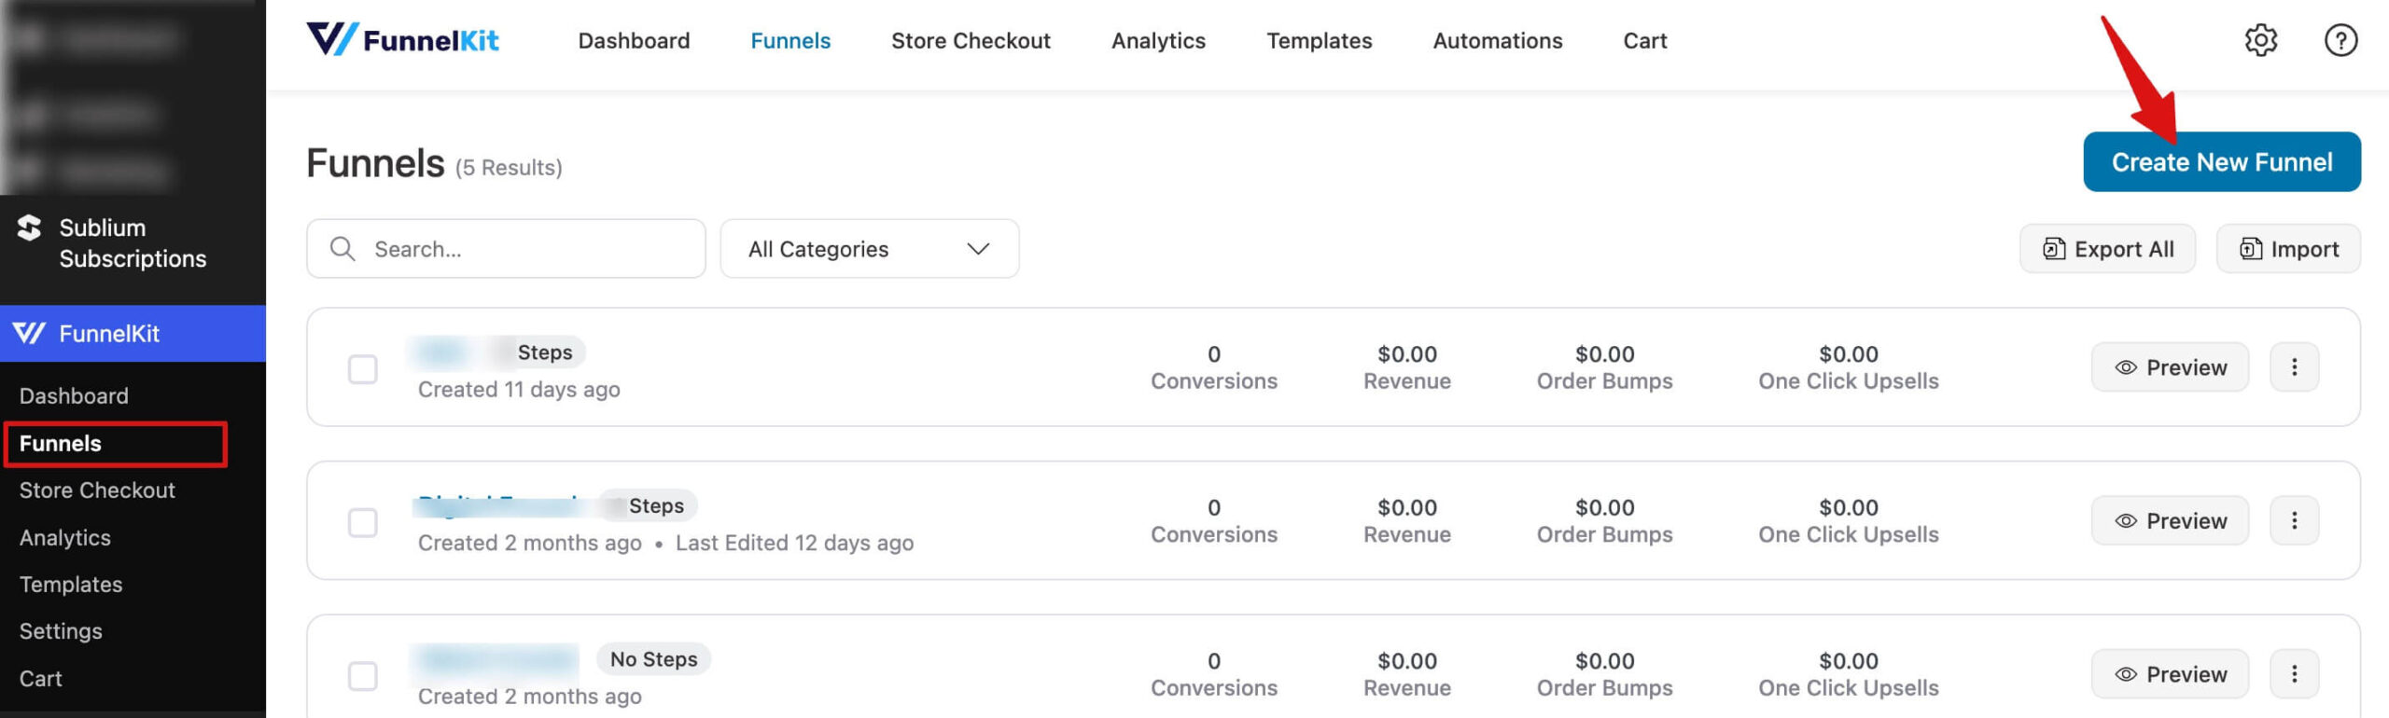
Task: Open Analytics in sidebar submenu
Action: (x=65, y=537)
